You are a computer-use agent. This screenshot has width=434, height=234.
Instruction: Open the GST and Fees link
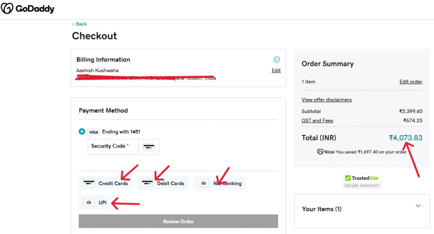click(317, 121)
